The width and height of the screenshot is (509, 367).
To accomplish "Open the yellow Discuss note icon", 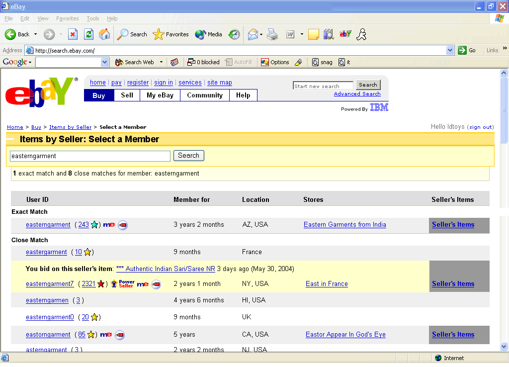I will [313, 34].
